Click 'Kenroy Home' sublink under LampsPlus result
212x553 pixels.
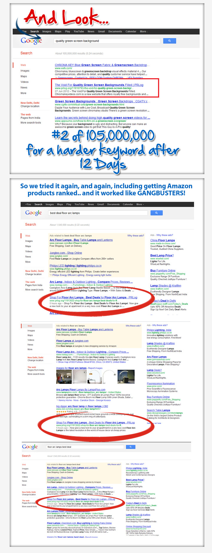click(65, 400)
